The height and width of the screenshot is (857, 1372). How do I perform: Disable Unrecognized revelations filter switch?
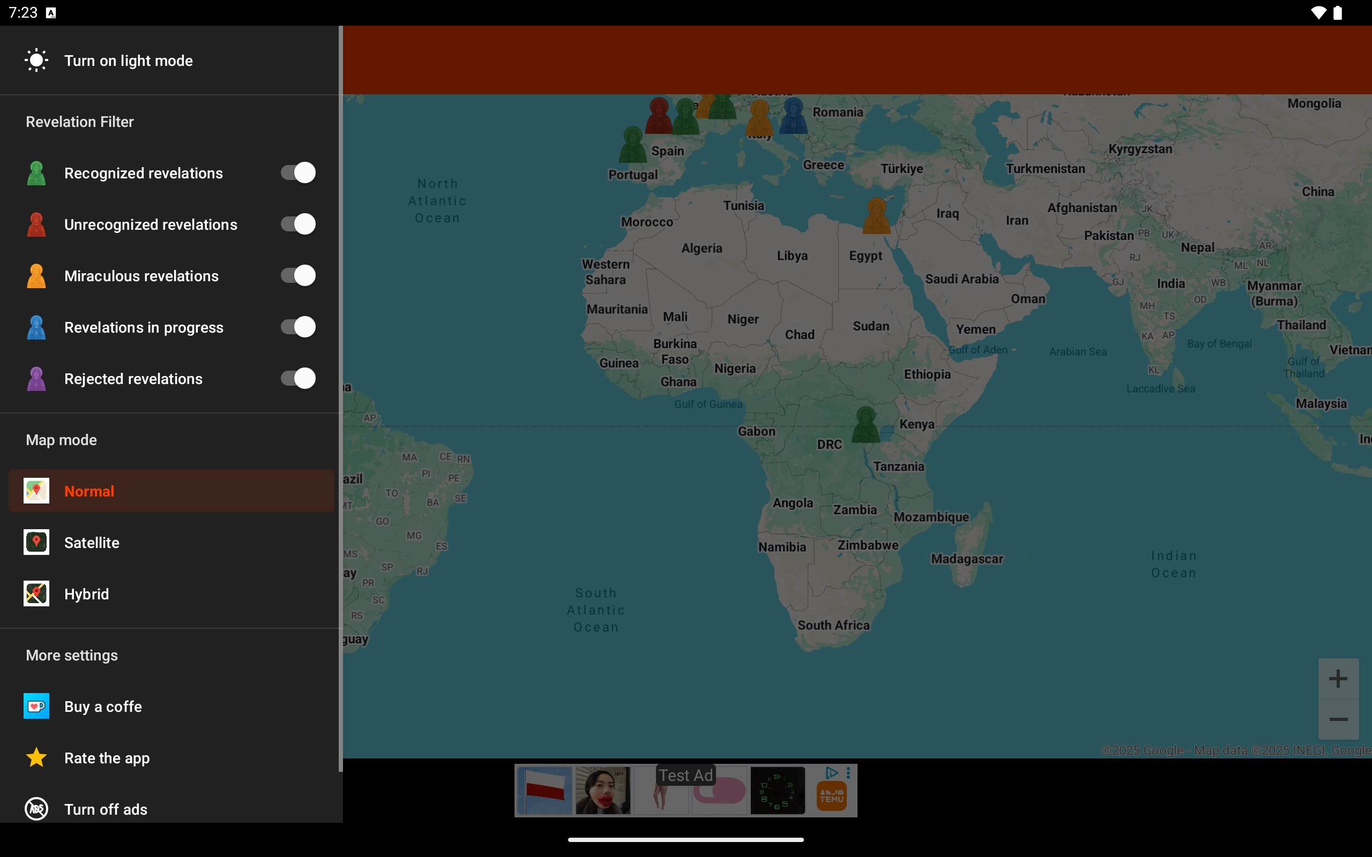coord(297,224)
